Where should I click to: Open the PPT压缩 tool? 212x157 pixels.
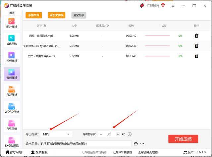click(x=12, y=125)
